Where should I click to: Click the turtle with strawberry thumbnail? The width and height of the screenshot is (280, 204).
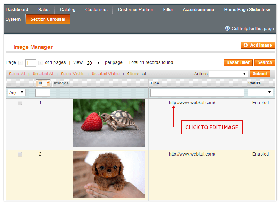pos(108,123)
